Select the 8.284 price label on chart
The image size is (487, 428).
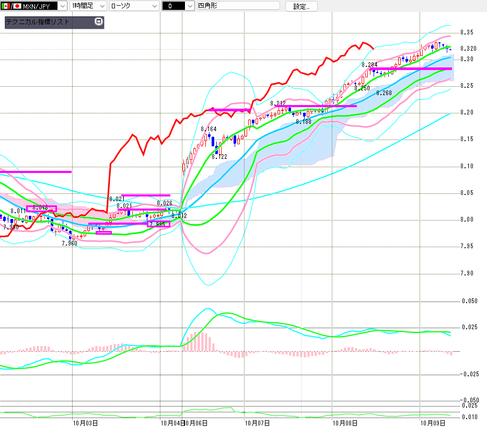(x=369, y=65)
